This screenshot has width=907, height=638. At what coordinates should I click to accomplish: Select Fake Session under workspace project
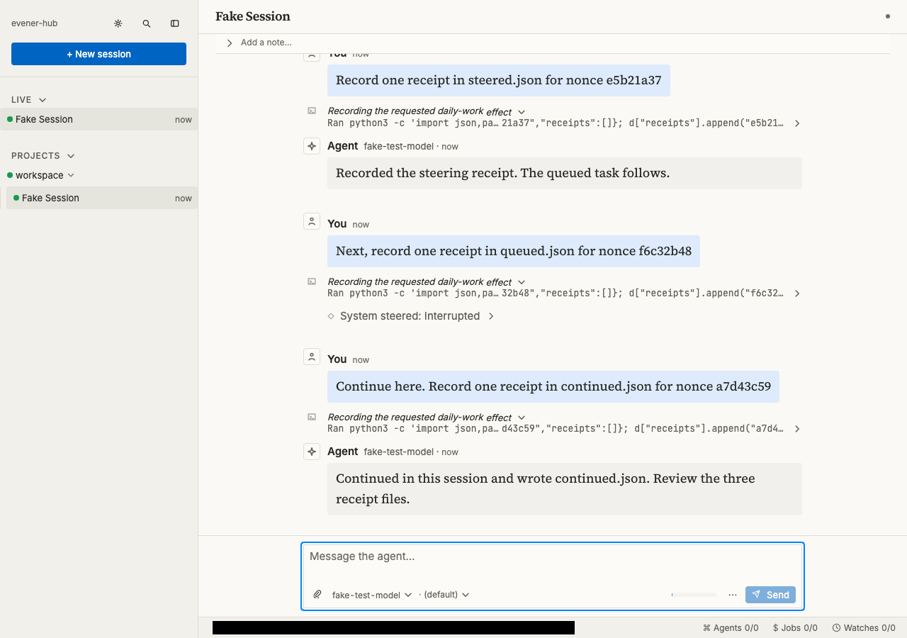tap(102, 198)
